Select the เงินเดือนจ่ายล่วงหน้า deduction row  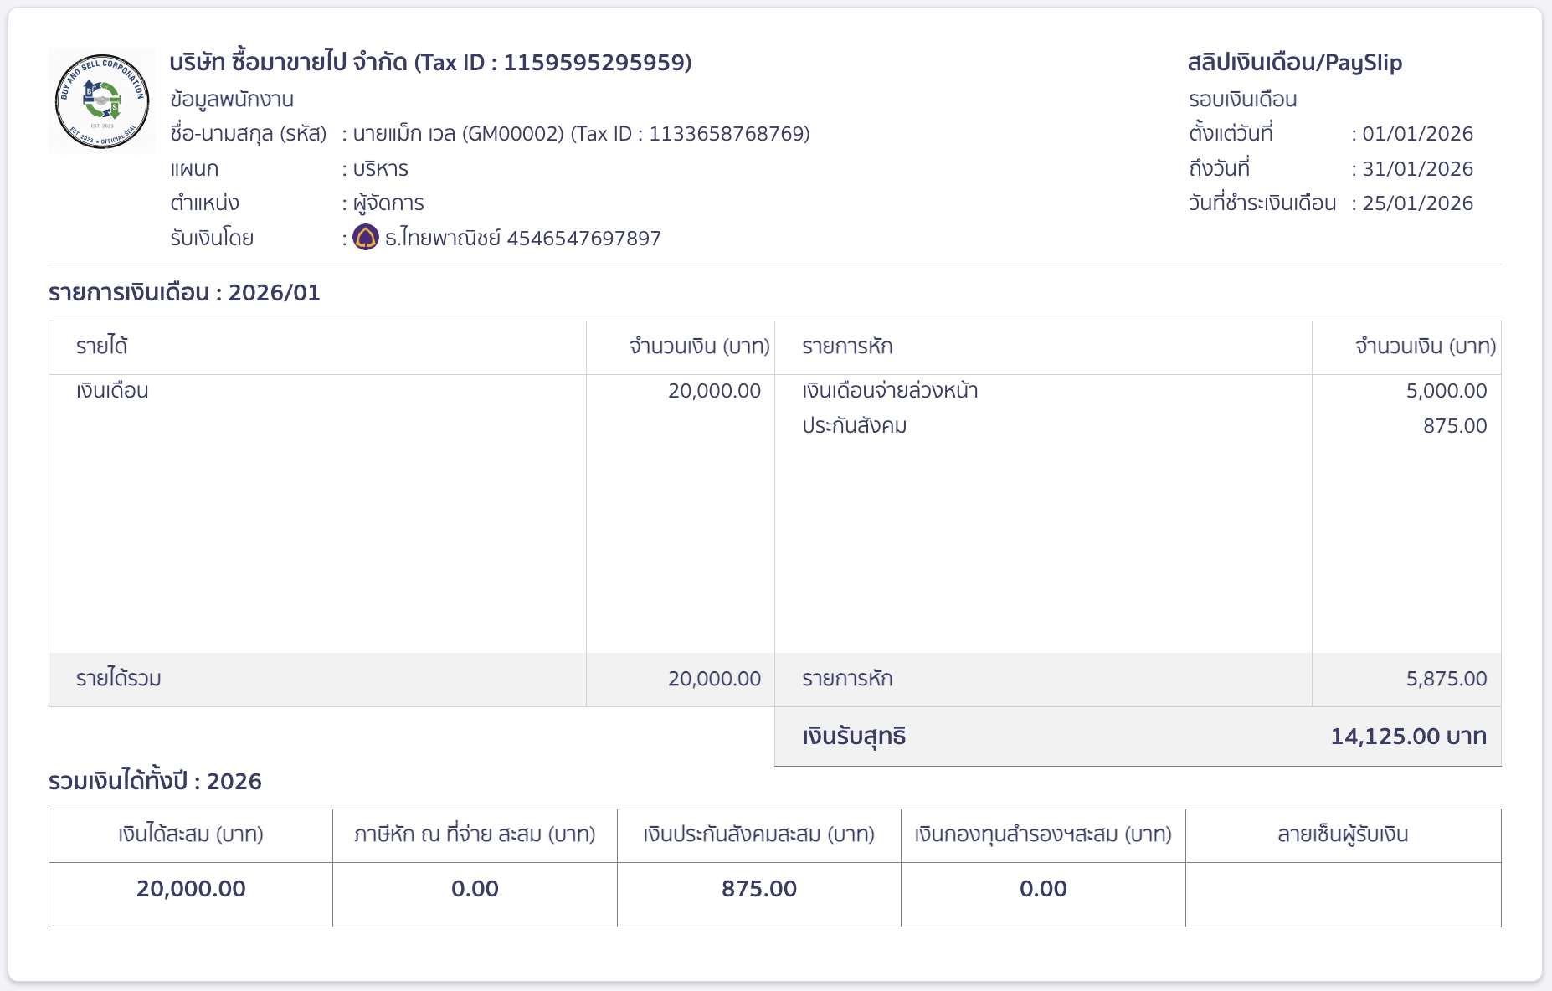click(x=890, y=391)
